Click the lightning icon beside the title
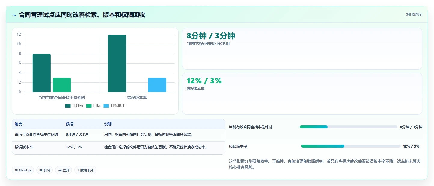The image size is (434, 186). [14, 15]
